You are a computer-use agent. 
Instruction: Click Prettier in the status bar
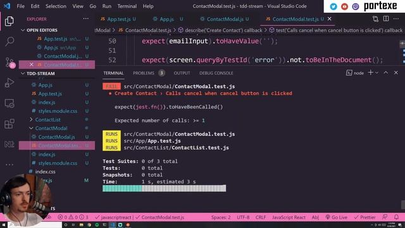364,217
